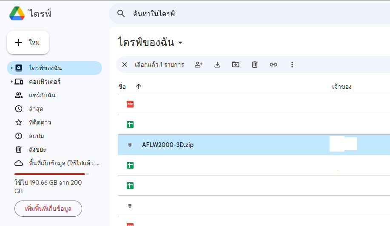Expand the คอมพิวเตอร์ tree arrow
This screenshot has width=390, height=226.
11,82
